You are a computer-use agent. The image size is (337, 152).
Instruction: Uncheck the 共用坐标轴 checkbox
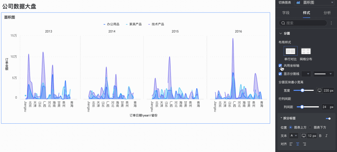pyautogui.click(x=280, y=65)
